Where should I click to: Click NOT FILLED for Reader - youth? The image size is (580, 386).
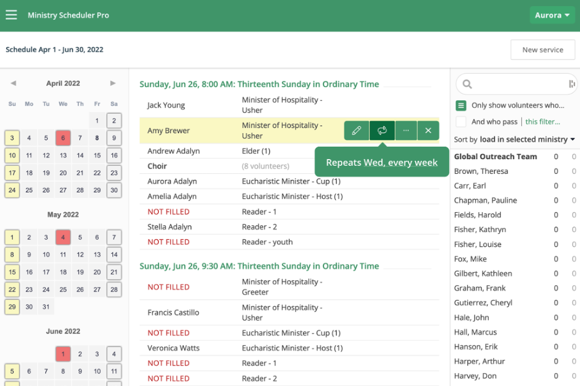click(169, 242)
